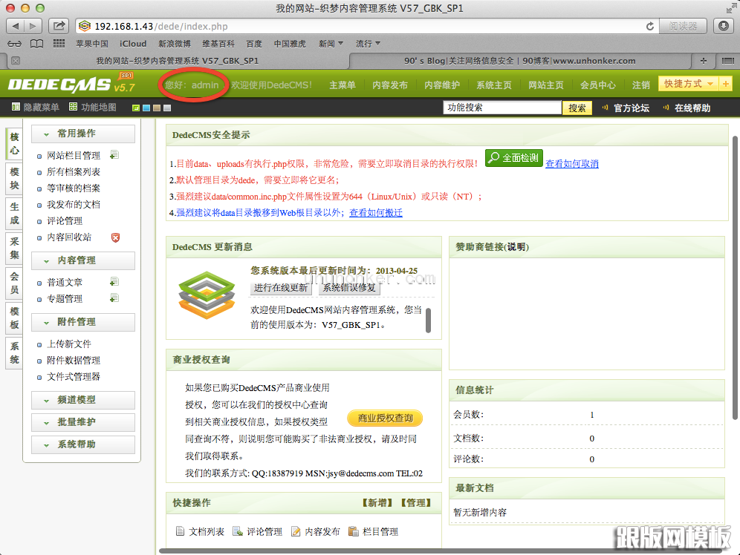Click 进行在线更新 button

pyautogui.click(x=281, y=288)
